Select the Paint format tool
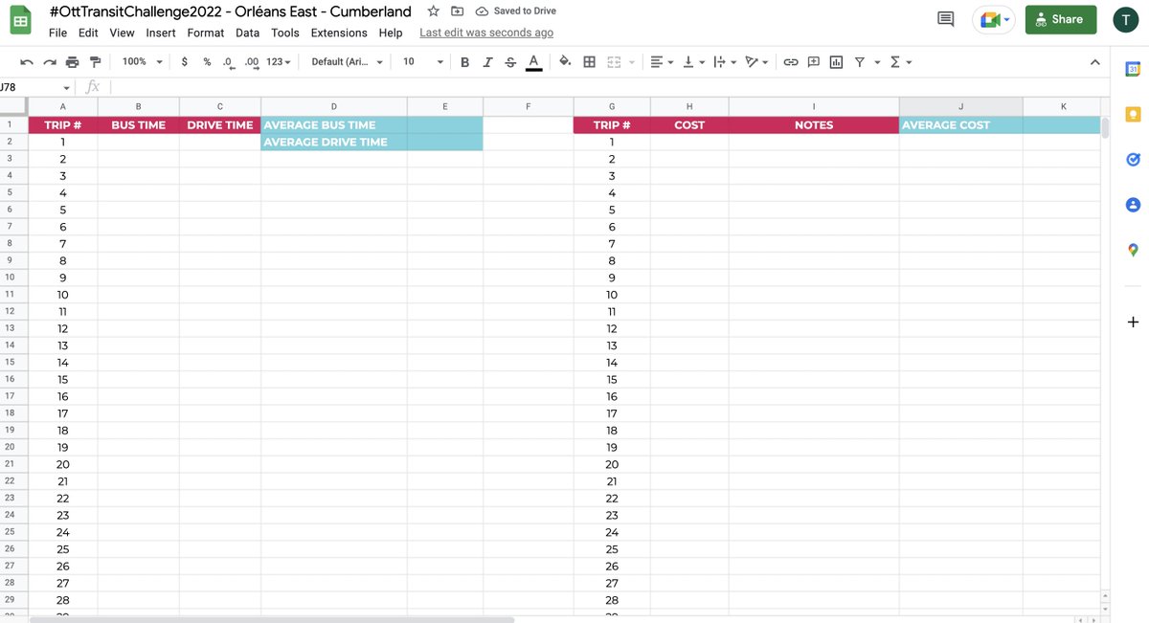This screenshot has width=1149, height=623. [95, 61]
